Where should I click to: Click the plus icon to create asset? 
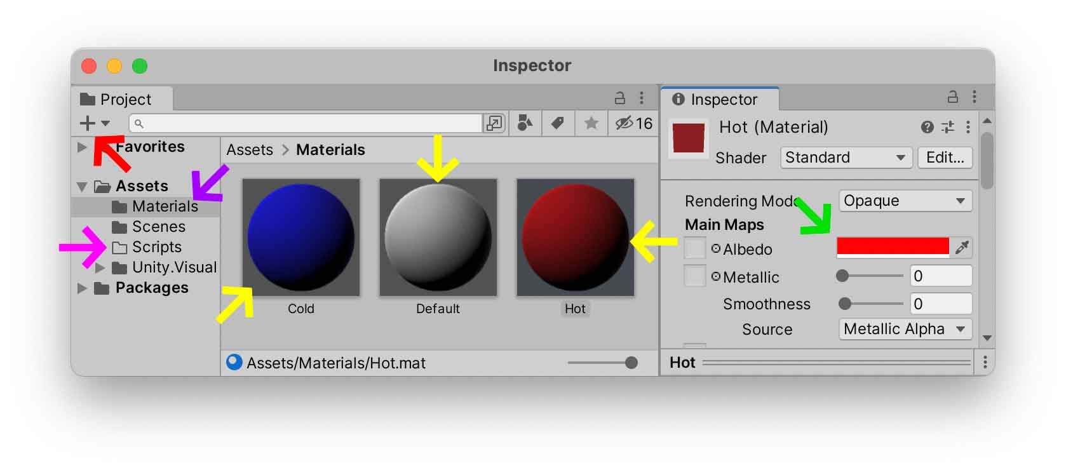point(88,123)
